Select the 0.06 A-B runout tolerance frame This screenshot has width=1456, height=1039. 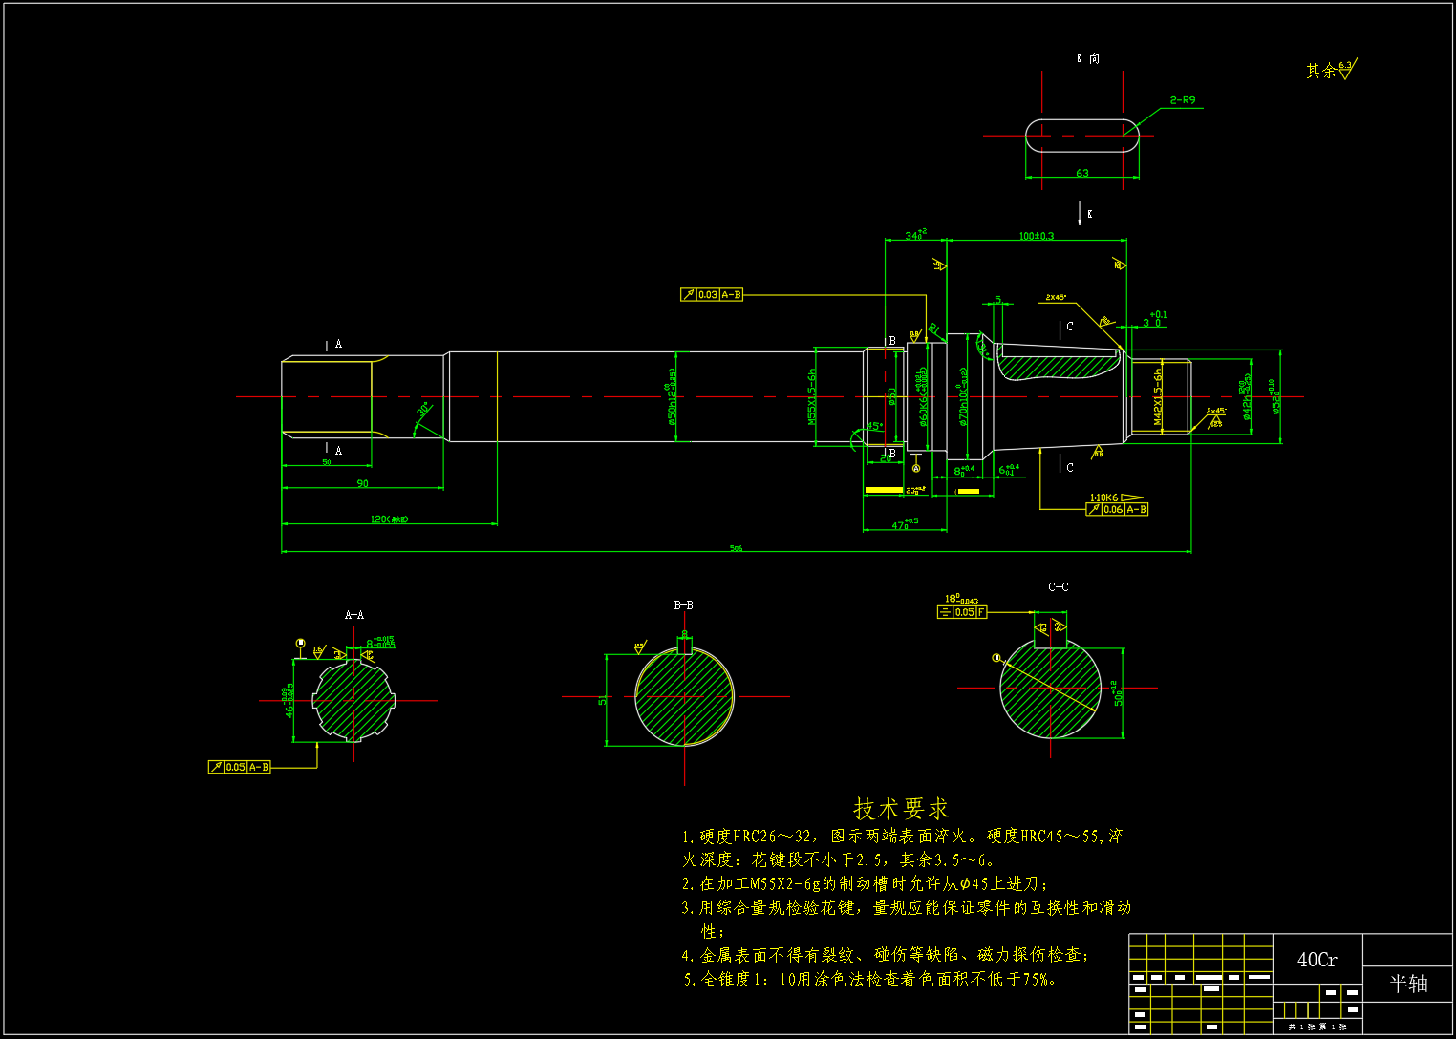[x=1117, y=510]
